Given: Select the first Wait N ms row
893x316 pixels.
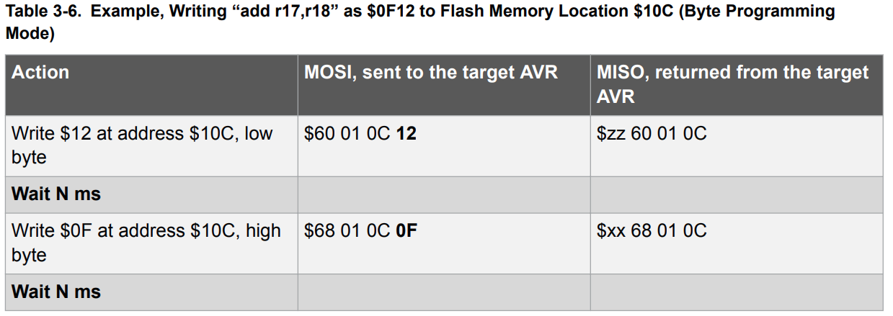Looking at the screenshot, I should pyautogui.click(x=444, y=194).
